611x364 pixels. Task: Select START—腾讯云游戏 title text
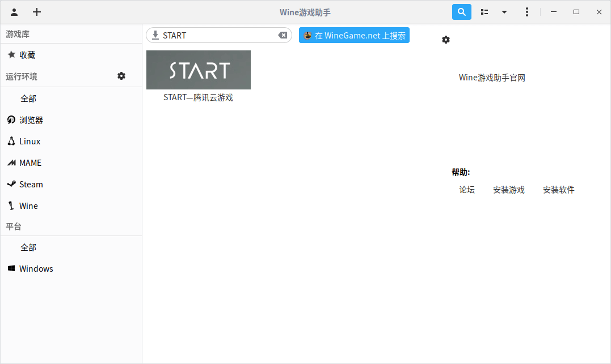tap(198, 97)
